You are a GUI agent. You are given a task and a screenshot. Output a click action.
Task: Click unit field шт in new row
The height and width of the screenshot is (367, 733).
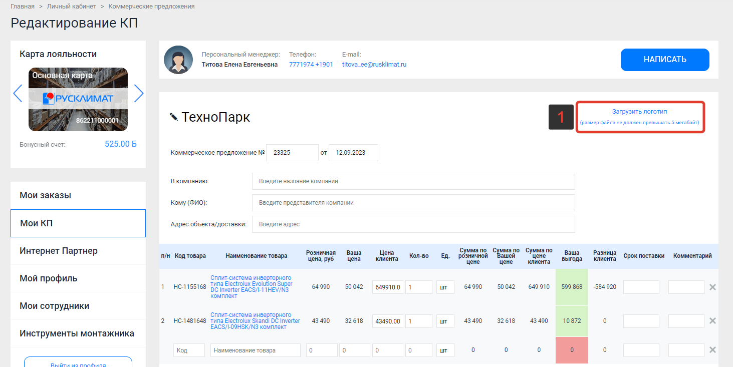tap(445, 350)
